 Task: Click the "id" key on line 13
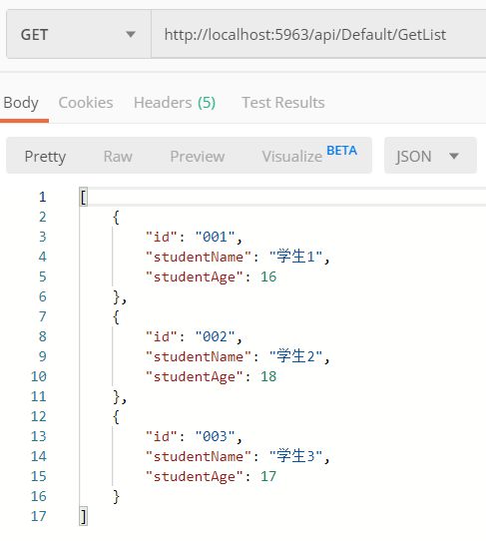[162, 436]
